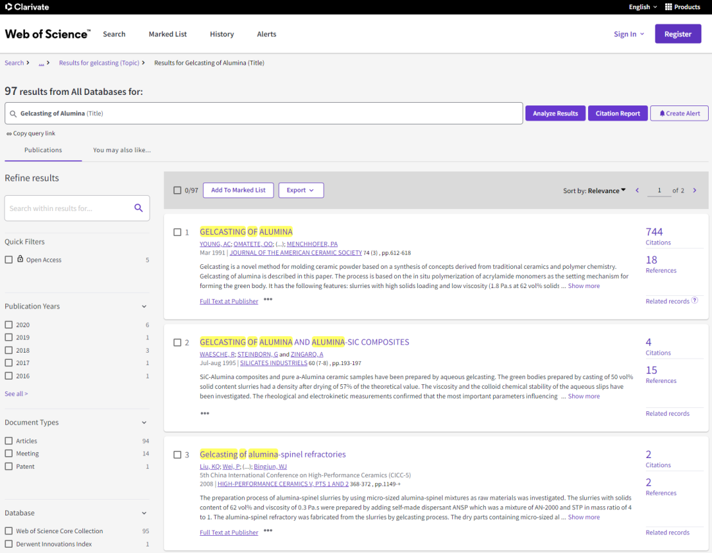This screenshot has height=553, width=712.
Task: Open more options dots for result 2
Action: click(205, 413)
